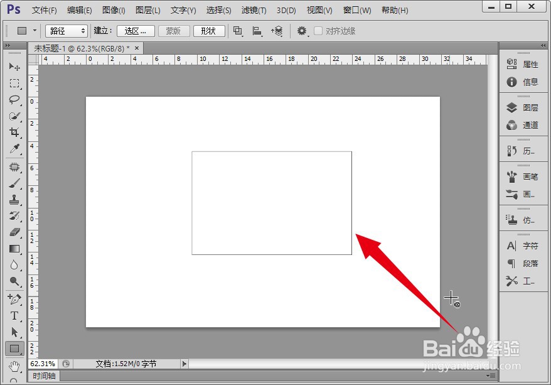This screenshot has width=551, height=385.
Task: Open the 文字(Y) menu
Action: tap(183, 11)
